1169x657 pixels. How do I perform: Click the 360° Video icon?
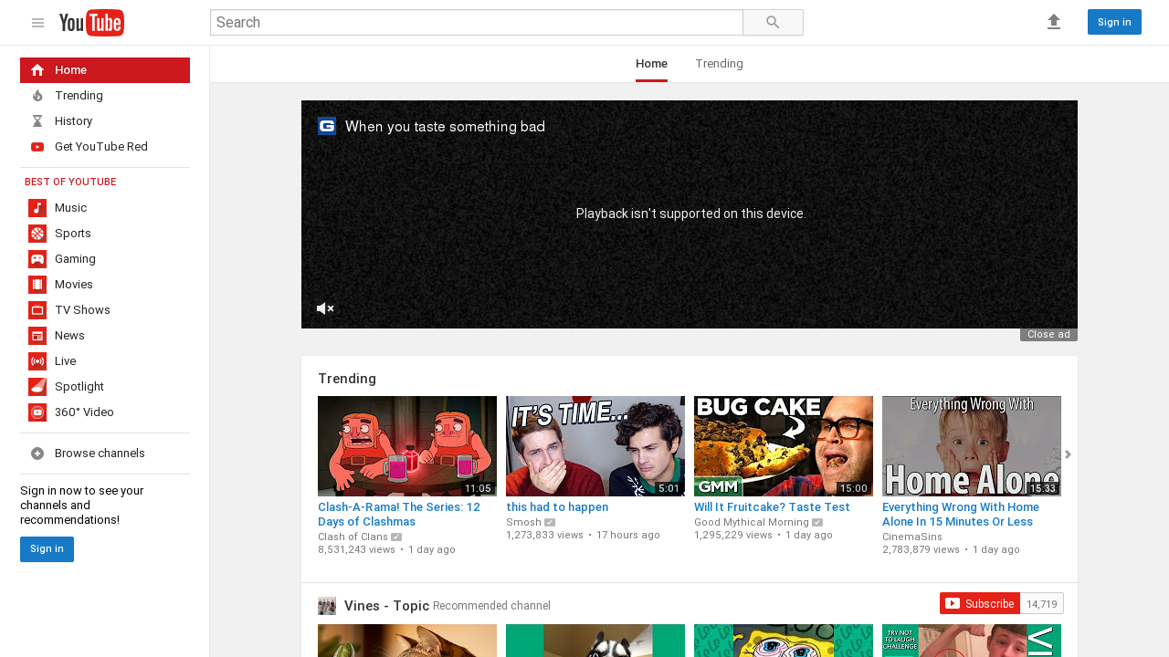pyautogui.click(x=37, y=412)
